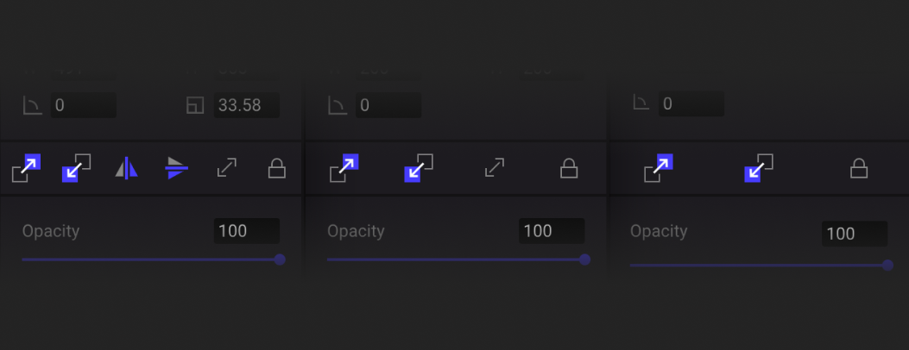Click the right panel opacity slider handle
This screenshot has width=909, height=350.
887,265
